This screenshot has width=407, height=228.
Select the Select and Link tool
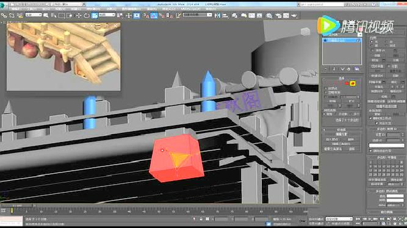pyautogui.click(x=4, y=16)
